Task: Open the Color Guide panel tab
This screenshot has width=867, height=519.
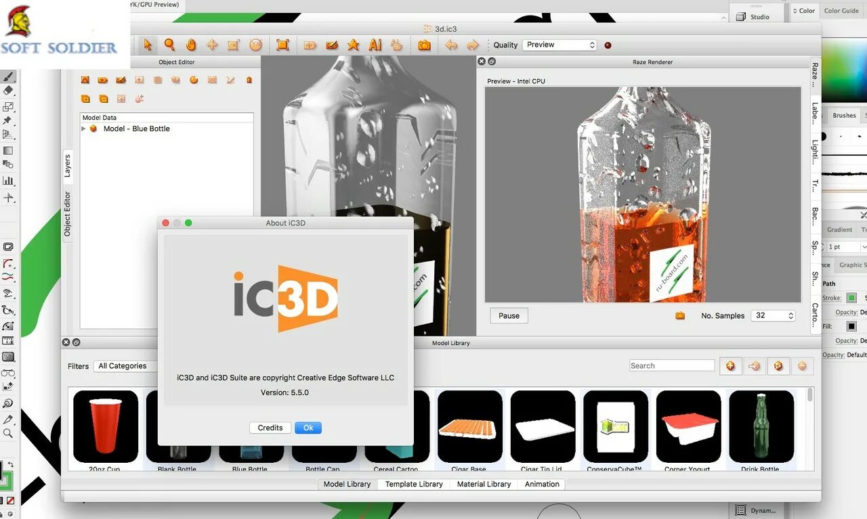Action: pos(841,11)
